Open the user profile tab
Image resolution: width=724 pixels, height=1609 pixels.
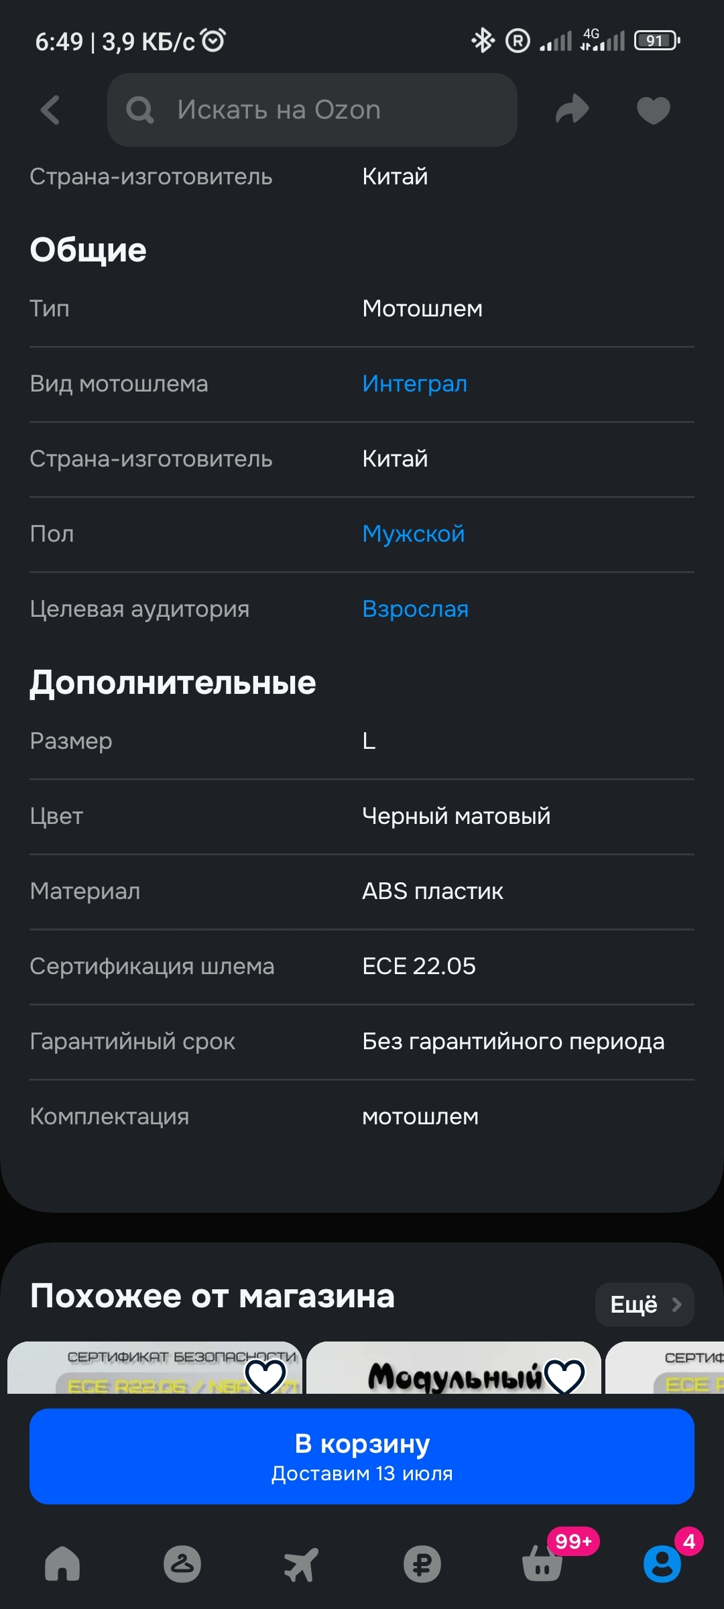(x=662, y=1563)
